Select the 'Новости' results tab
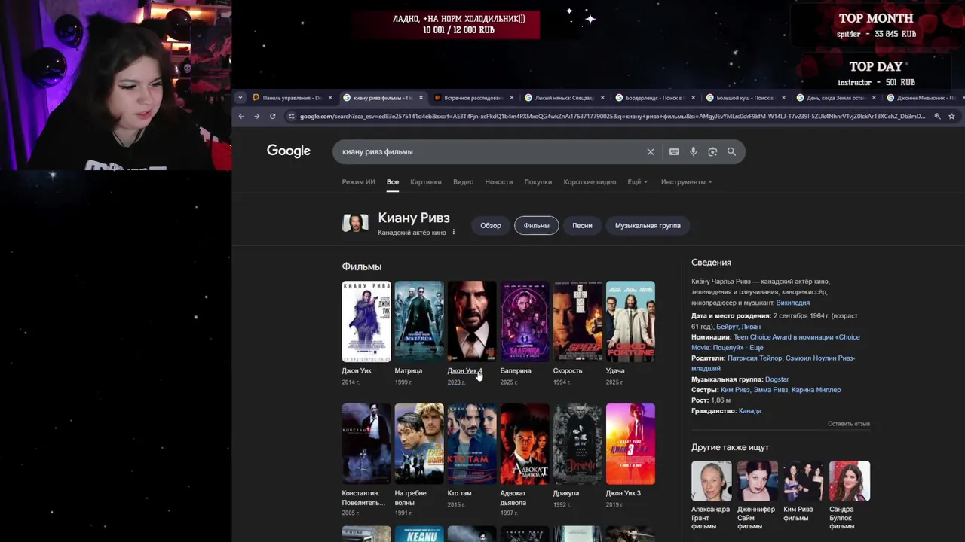The image size is (965, 542). (498, 182)
